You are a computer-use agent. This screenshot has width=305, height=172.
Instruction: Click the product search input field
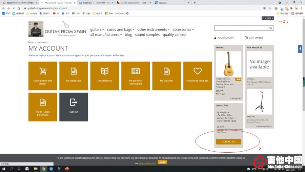(x=241, y=28)
